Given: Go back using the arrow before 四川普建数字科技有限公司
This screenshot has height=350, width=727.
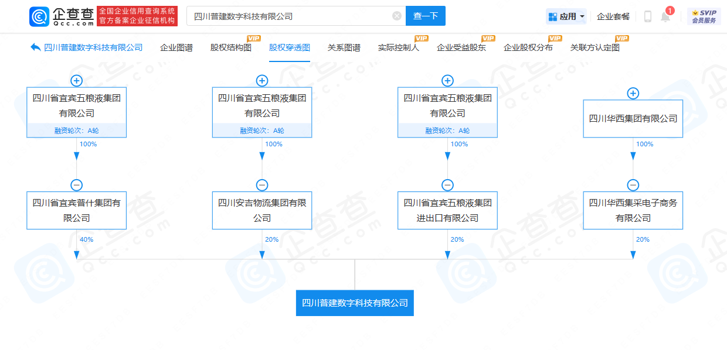Looking at the screenshot, I should pos(35,47).
